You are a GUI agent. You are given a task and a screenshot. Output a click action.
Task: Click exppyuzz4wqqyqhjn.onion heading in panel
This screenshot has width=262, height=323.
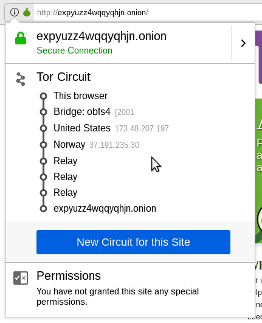(102, 36)
